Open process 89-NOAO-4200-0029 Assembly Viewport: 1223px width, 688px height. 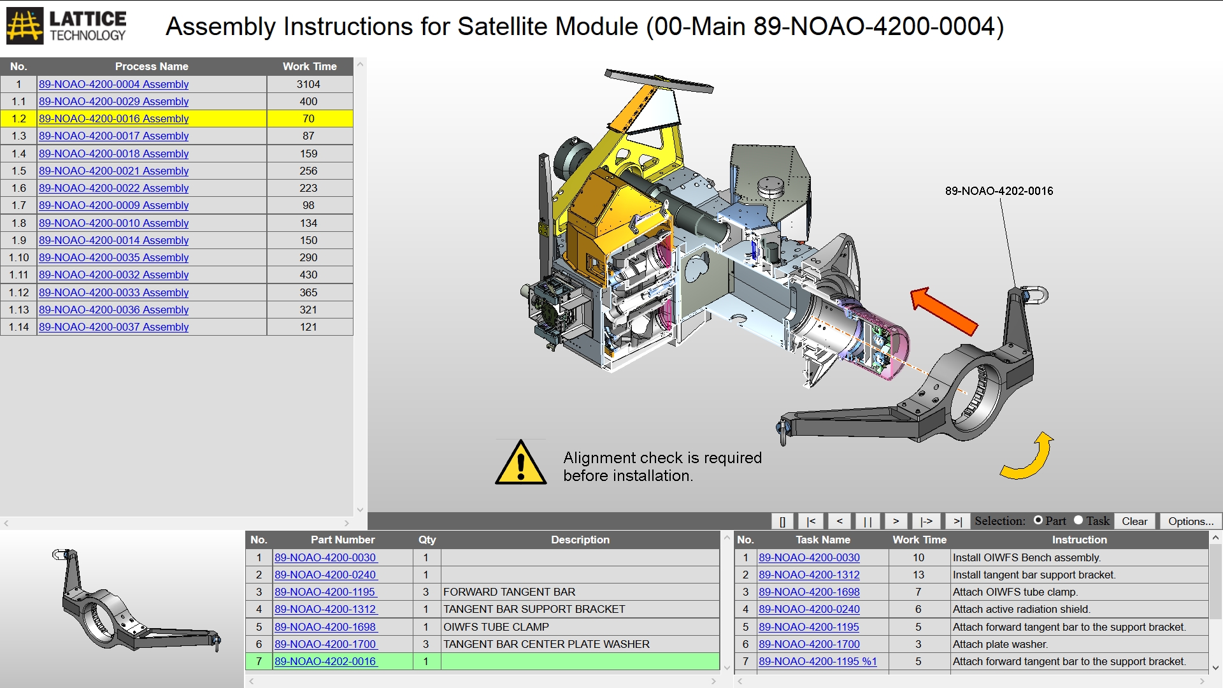pos(113,101)
